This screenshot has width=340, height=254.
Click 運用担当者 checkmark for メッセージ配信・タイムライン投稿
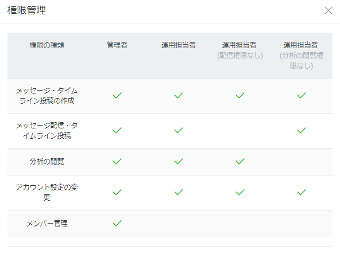(x=179, y=130)
